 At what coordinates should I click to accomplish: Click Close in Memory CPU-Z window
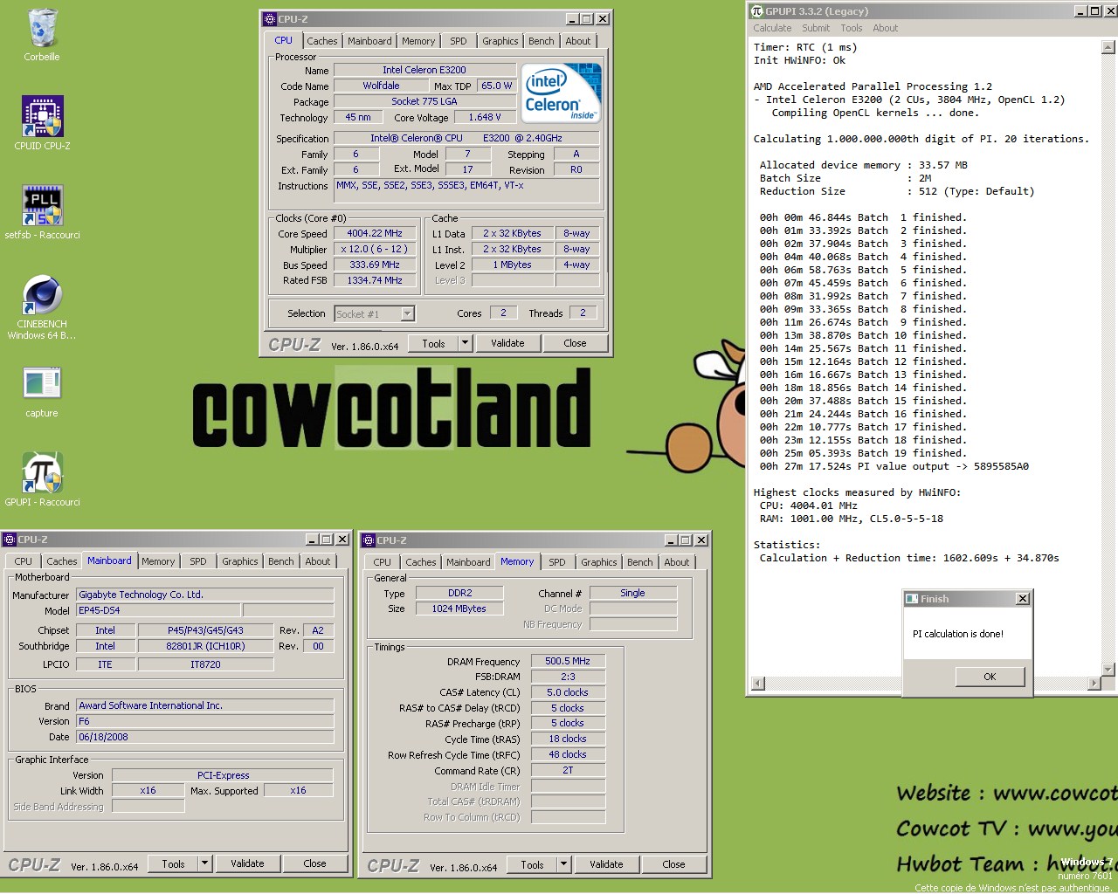pyautogui.click(x=673, y=864)
